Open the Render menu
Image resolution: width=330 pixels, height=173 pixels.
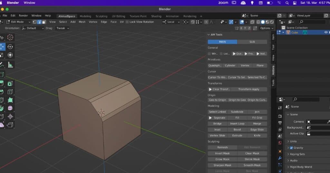(x=23, y=15)
